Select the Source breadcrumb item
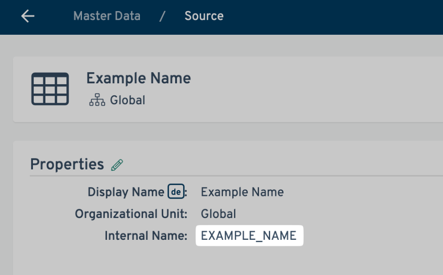This screenshot has width=443, height=275. tap(204, 16)
